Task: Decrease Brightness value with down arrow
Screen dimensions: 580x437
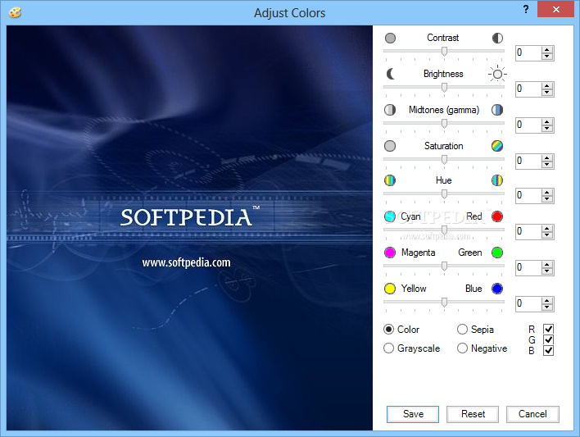Action: click(x=547, y=92)
